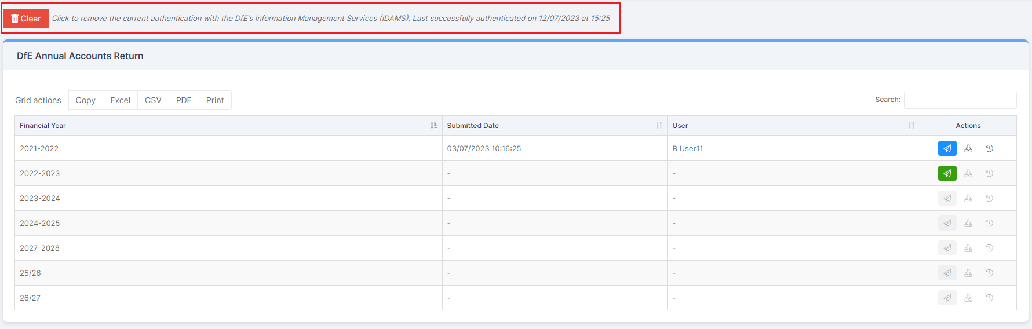Viewport: 1032px width, 329px height.
Task: Focus the Search input field
Action: [960, 100]
